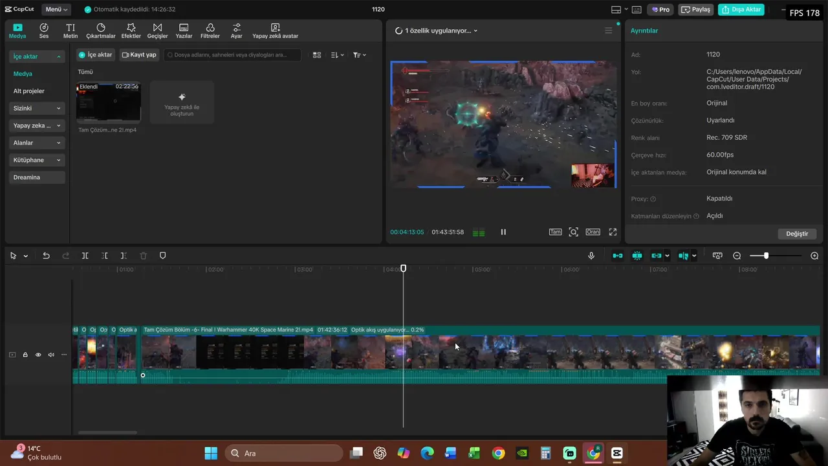Open the linkage options dropdown arrow

[x=667, y=256]
